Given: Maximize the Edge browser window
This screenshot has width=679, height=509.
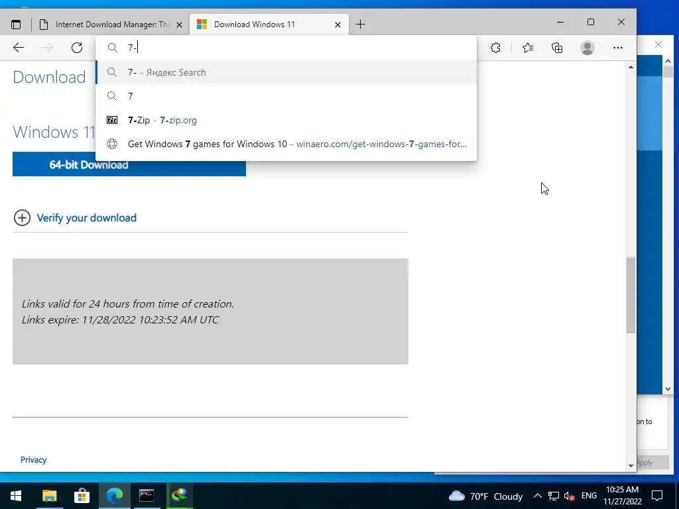Looking at the screenshot, I should click(591, 22).
